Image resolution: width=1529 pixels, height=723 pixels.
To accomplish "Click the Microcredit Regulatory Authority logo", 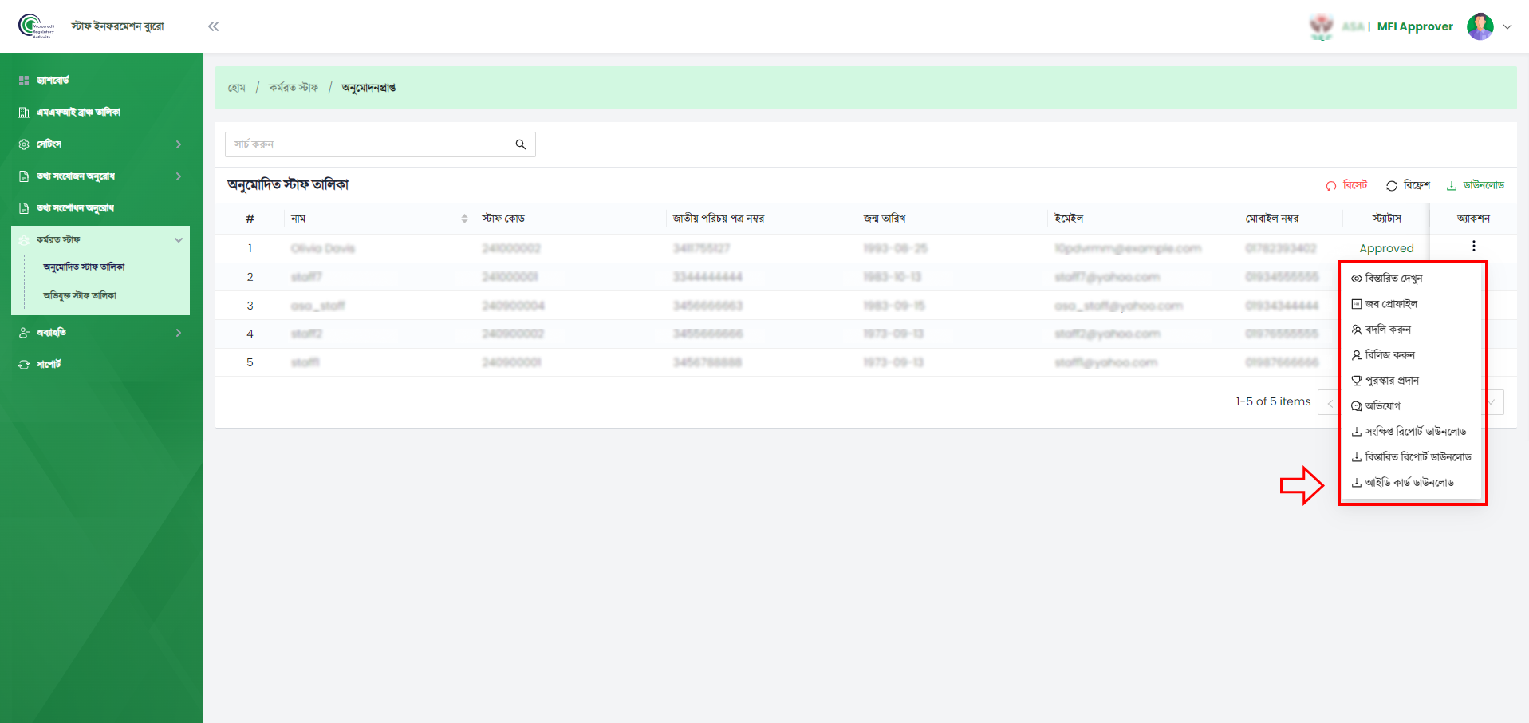I will point(36,26).
